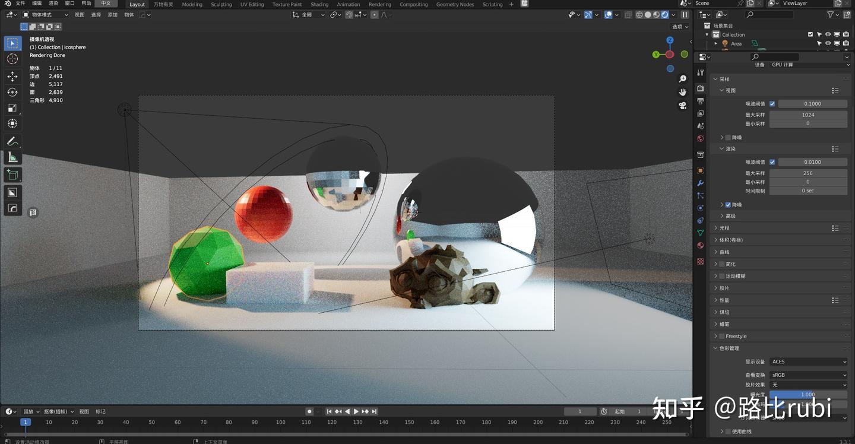Open the 查看变换 sRGB view transform dropdown
The height and width of the screenshot is (444, 855).
[809, 375]
